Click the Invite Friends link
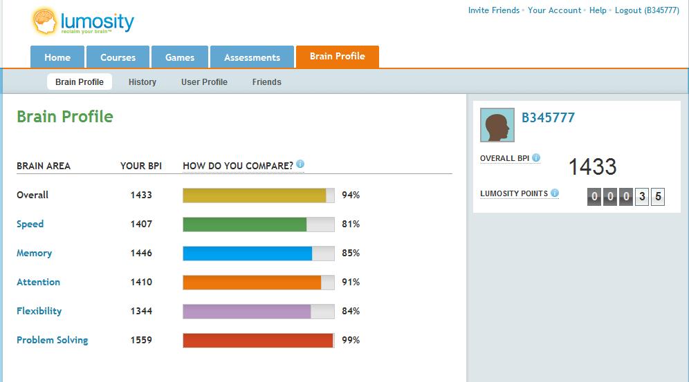Image resolution: width=689 pixels, height=382 pixels. tap(493, 10)
